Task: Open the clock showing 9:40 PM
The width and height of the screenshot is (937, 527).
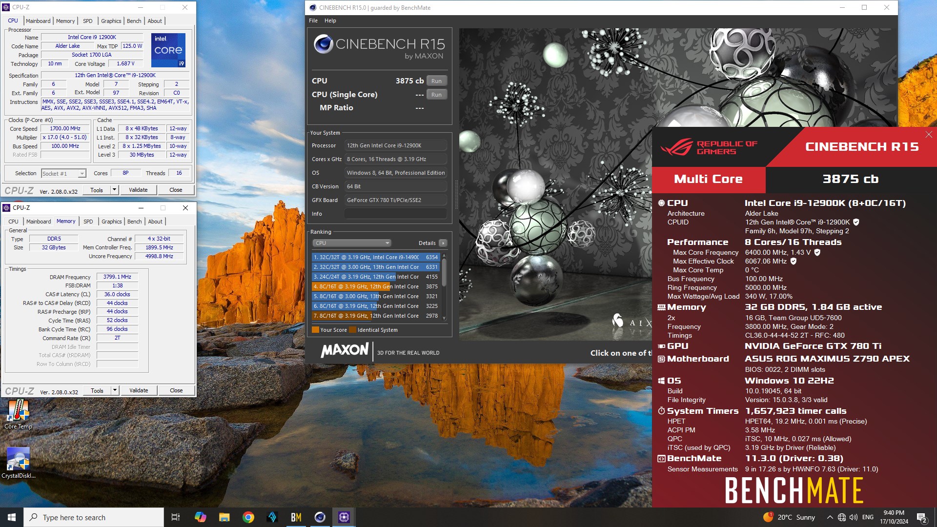Action: pyautogui.click(x=894, y=517)
